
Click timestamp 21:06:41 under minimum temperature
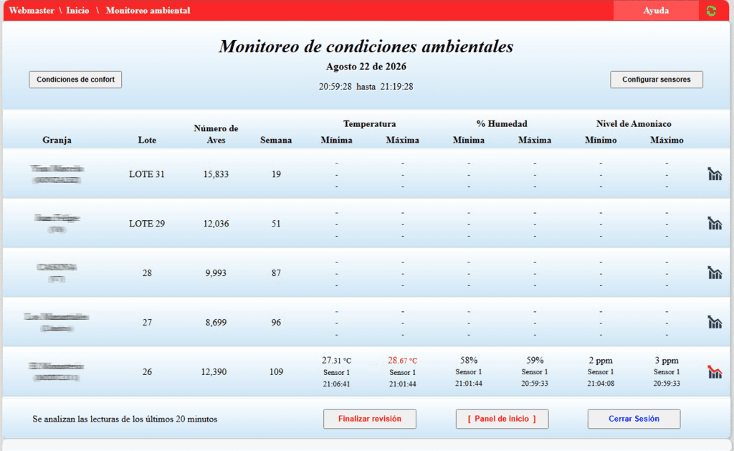click(337, 384)
